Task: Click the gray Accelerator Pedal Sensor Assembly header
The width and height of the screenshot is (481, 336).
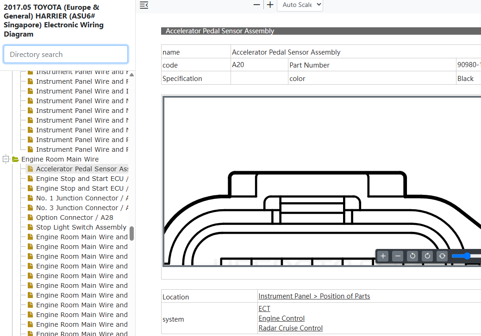Action: point(321,31)
